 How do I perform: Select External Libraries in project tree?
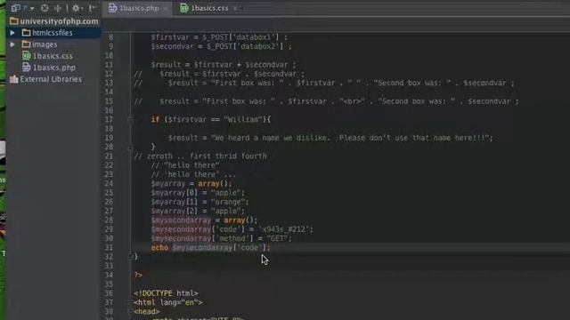click(51, 79)
